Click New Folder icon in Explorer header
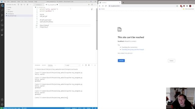 (x=21, y=5)
